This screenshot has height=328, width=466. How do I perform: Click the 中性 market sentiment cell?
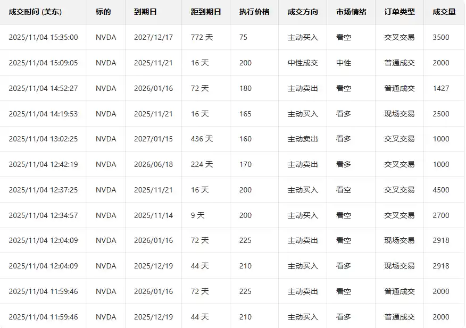(x=344, y=63)
